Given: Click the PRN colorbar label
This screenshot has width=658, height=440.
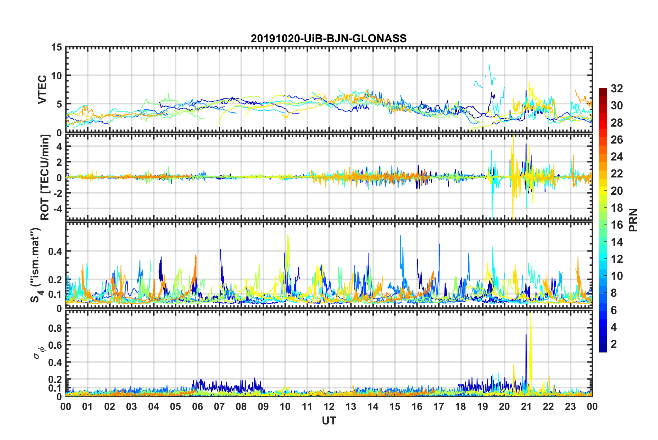Looking at the screenshot, I should pyautogui.click(x=633, y=220).
